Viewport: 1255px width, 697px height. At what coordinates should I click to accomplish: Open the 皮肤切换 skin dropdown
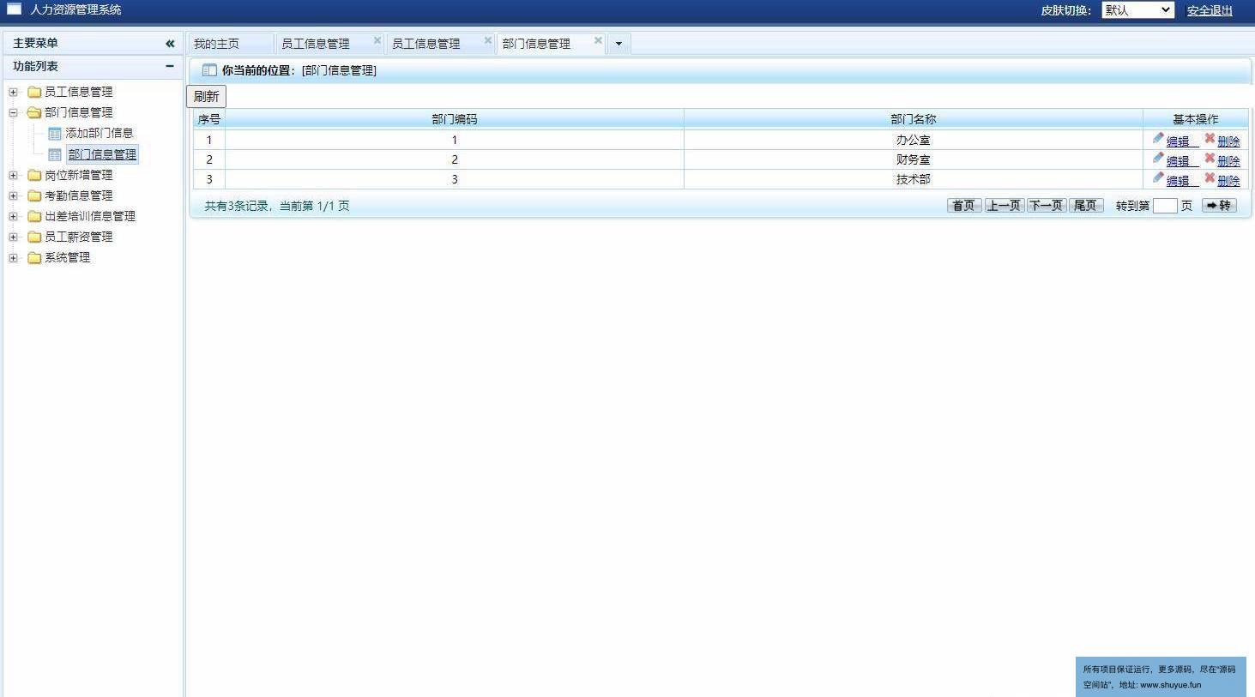click(1137, 10)
